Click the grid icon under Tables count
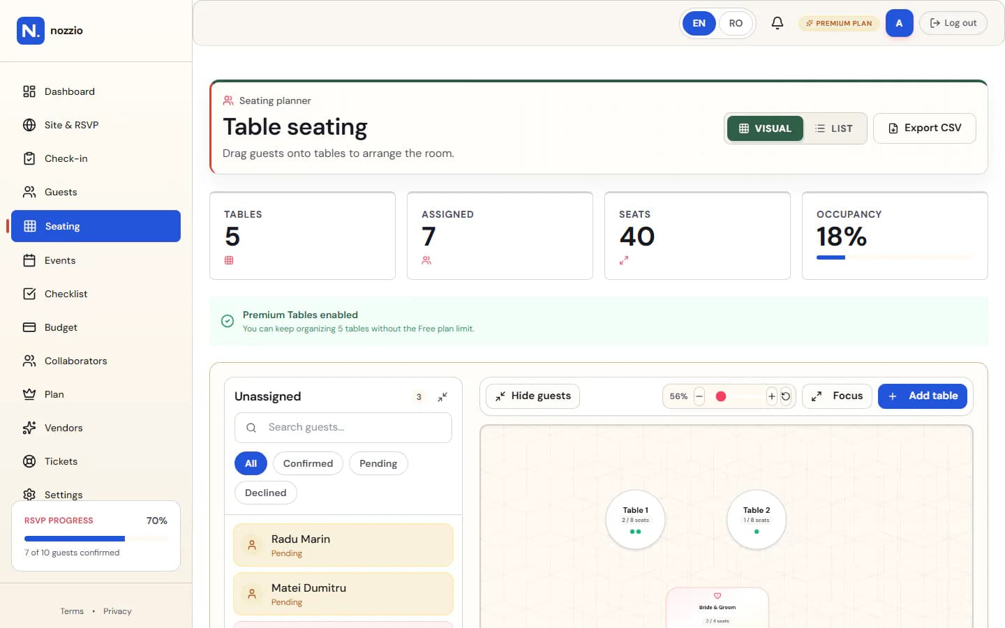 pyautogui.click(x=229, y=260)
